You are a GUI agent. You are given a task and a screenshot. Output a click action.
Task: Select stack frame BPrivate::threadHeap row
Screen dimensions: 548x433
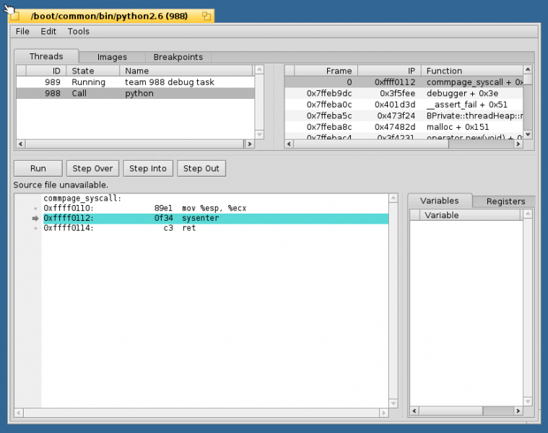point(404,115)
